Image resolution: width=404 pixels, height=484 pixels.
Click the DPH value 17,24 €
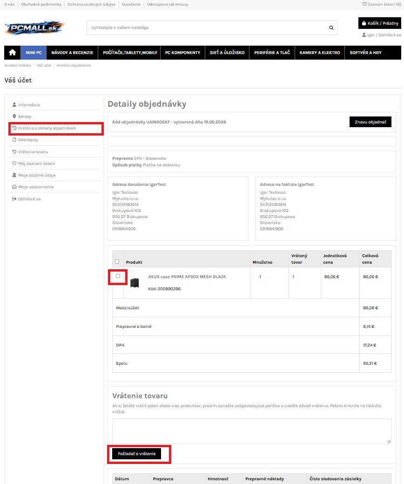point(370,345)
